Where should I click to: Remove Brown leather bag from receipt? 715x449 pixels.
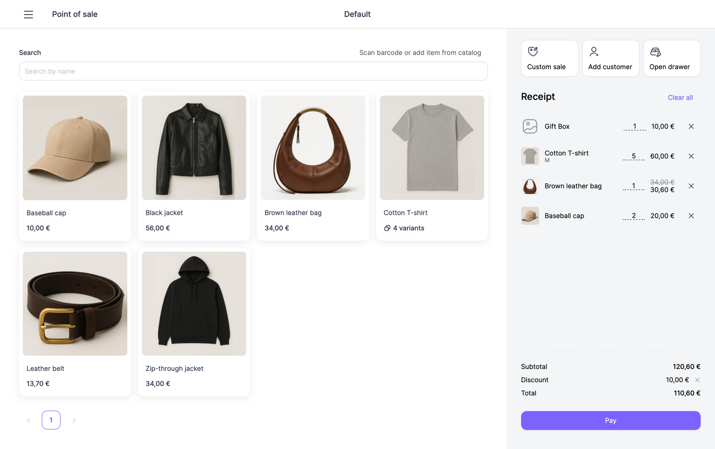click(x=691, y=186)
